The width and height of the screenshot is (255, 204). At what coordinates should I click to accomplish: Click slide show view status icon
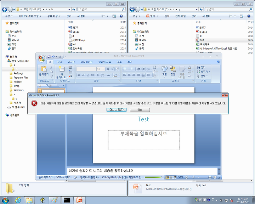175,177
